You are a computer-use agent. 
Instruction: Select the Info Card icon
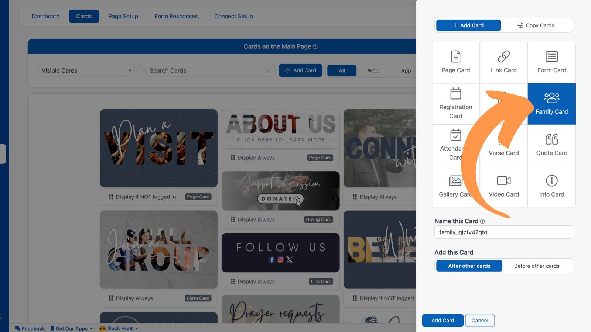pos(551,181)
